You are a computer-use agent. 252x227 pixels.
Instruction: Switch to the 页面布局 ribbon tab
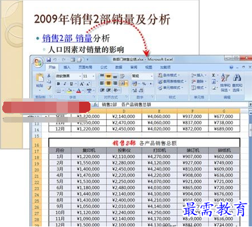85,67
